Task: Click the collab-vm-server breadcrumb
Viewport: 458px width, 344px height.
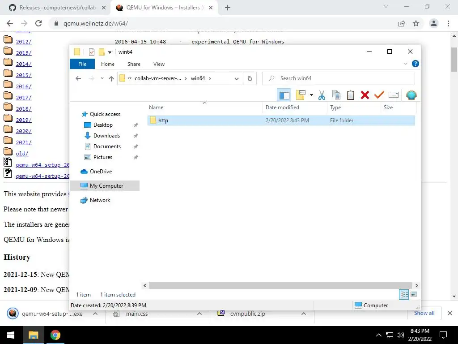Action: [158, 78]
